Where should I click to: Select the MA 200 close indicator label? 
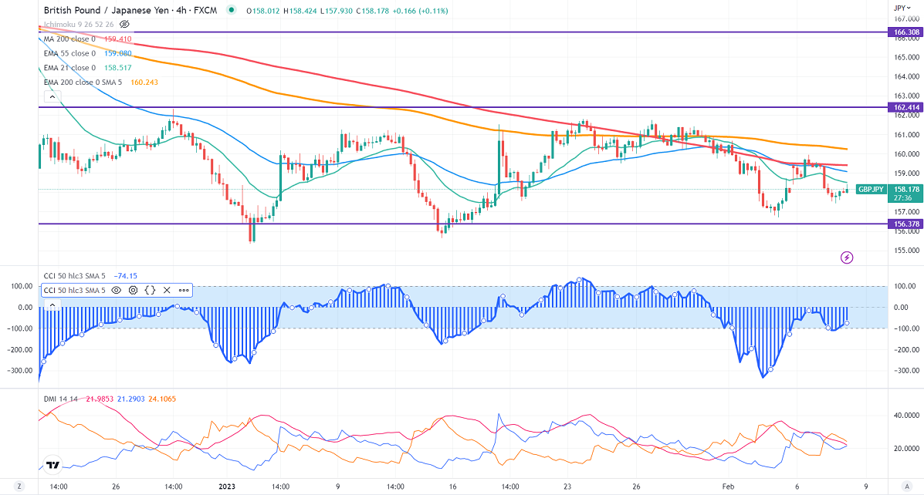69,39
